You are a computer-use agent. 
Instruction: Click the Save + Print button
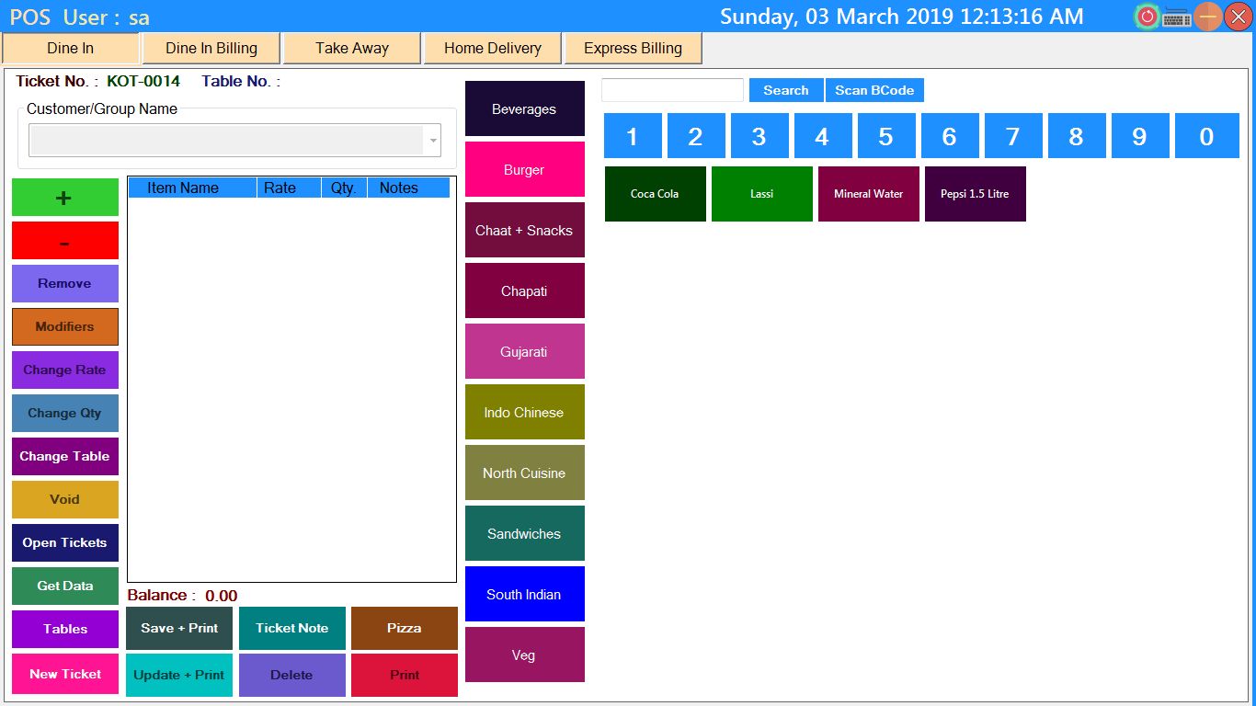[179, 629]
